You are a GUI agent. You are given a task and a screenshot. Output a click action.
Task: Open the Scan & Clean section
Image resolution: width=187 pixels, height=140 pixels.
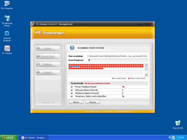pyautogui.click(x=48, y=56)
